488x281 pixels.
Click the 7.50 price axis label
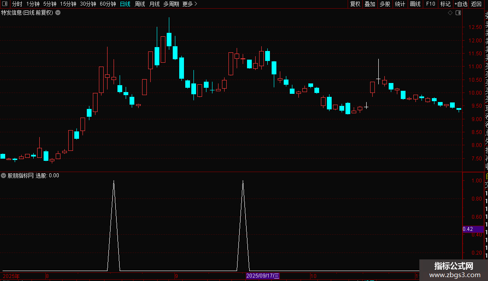tap(476, 159)
